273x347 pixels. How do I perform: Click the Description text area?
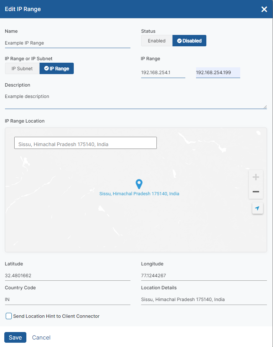pyautogui.click(x=135, y=100)
